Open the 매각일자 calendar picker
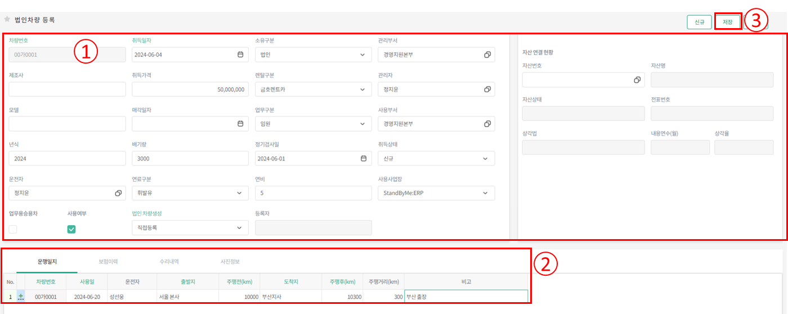This screenshot has width=788, height=314. (x=240, y=124)
